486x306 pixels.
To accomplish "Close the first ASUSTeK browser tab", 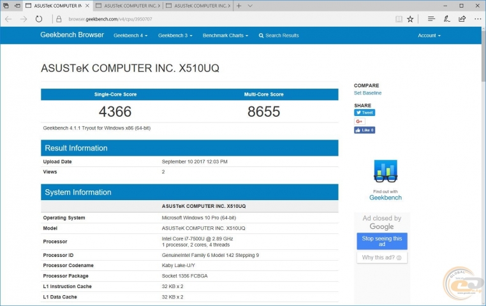I will click(87, 6).
